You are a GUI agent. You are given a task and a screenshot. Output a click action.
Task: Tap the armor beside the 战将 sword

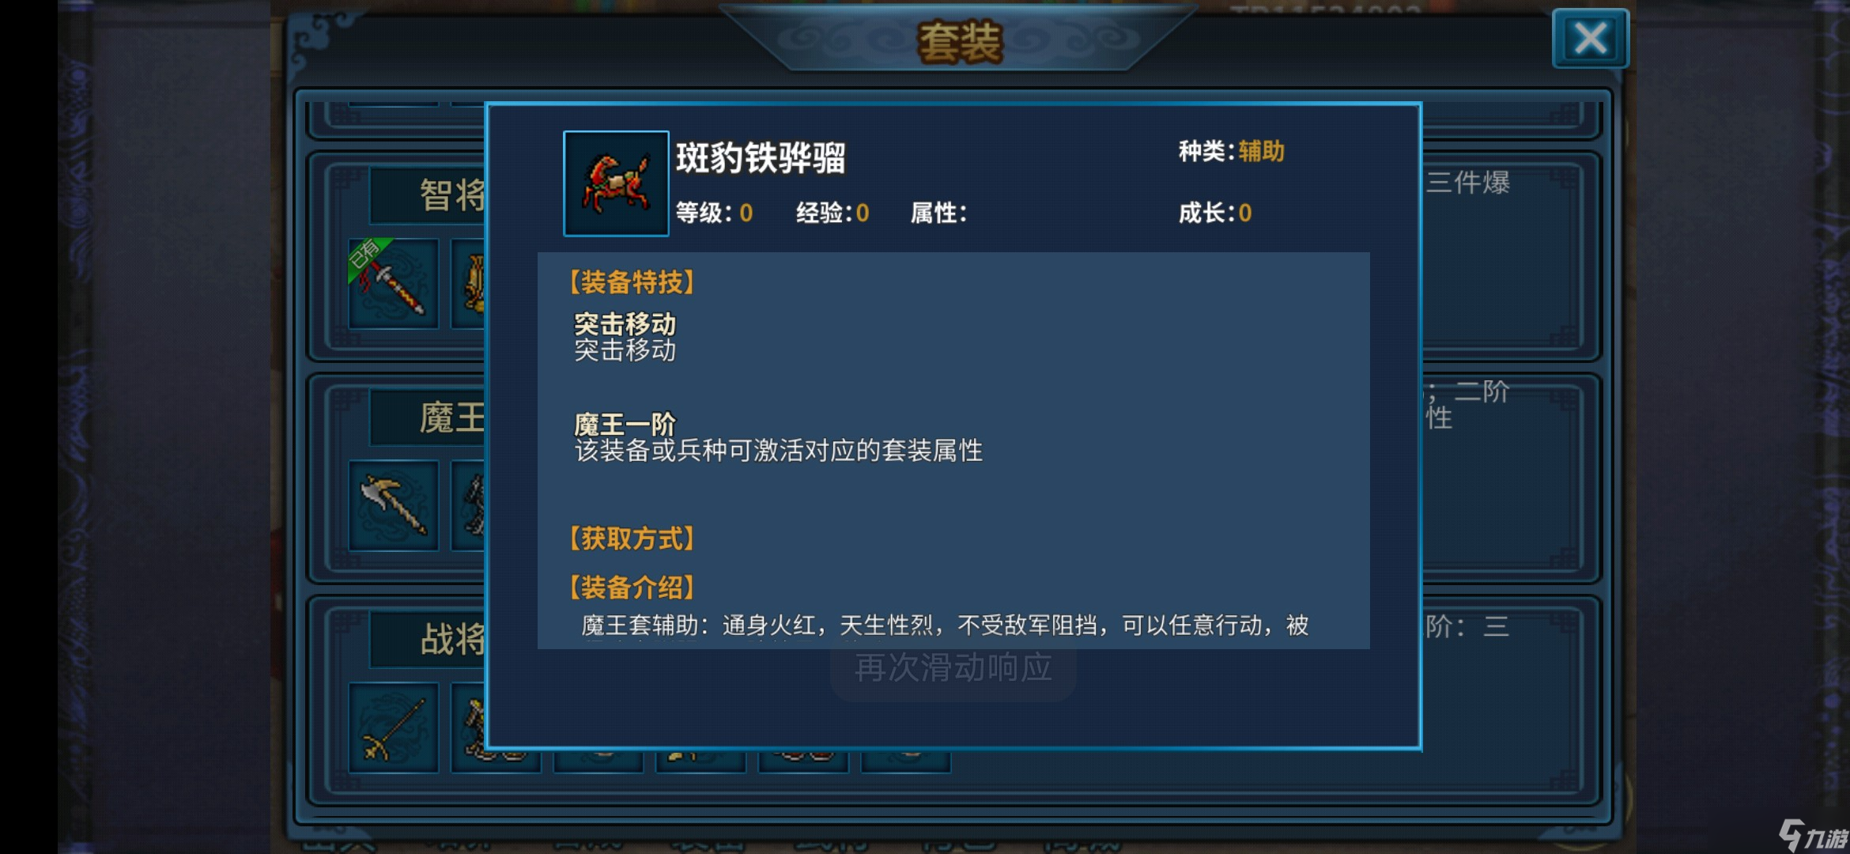(x=469, y=727)
